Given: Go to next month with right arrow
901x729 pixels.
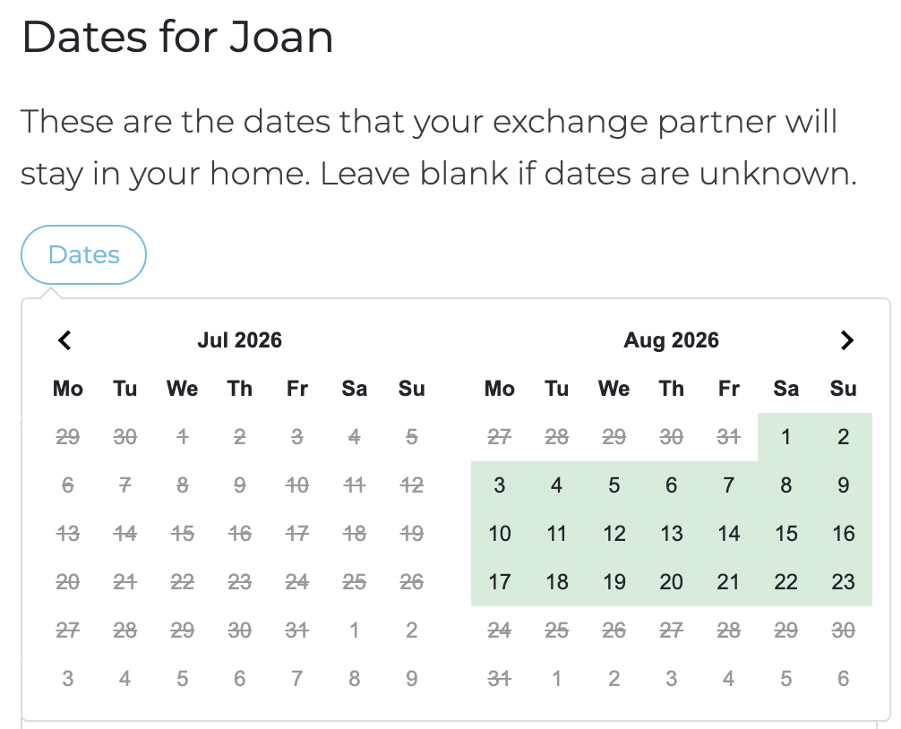Looking at the screenshot, I should click(846, 340).
